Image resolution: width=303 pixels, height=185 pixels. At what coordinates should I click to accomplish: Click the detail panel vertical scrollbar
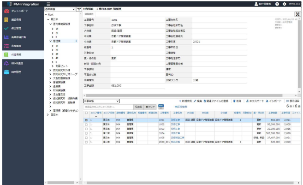[299, 54]
